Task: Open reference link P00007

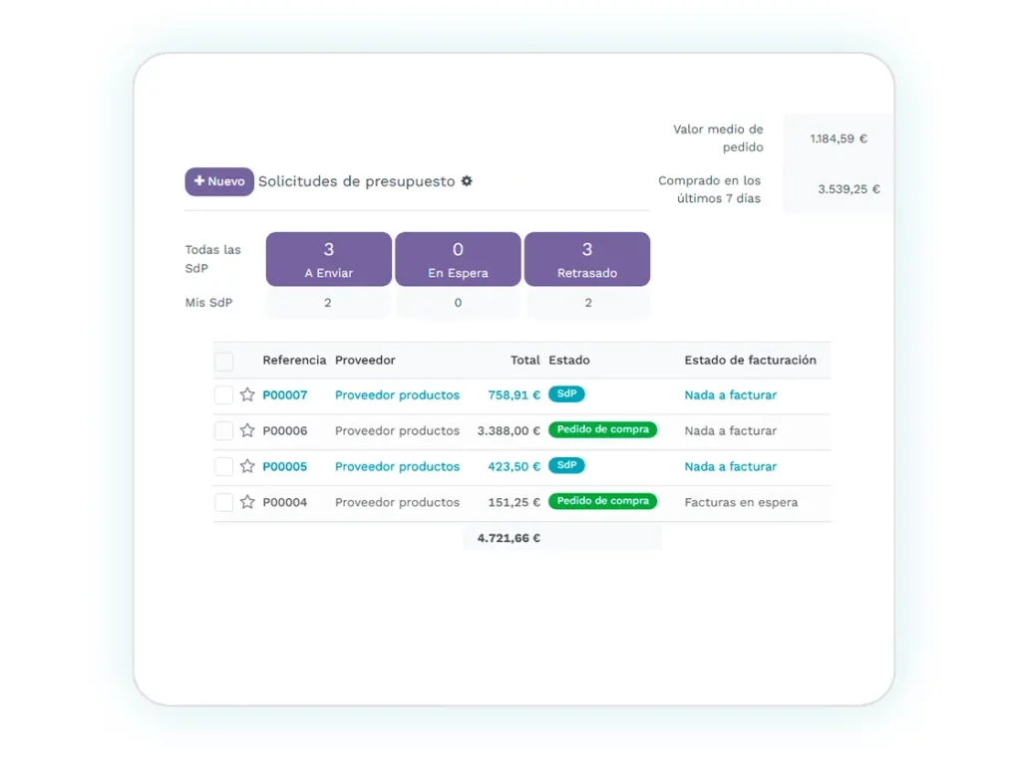Action: (x=285, y=395)
